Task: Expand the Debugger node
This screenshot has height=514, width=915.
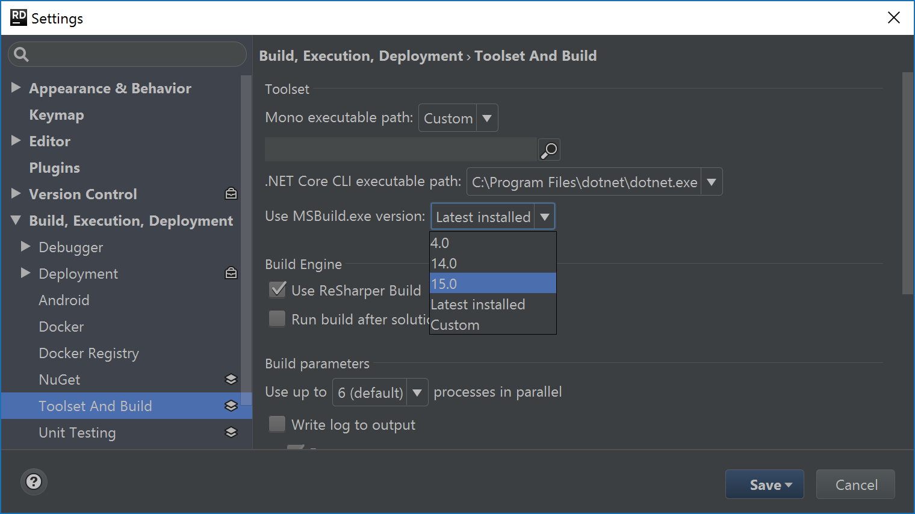Action: 25,247
